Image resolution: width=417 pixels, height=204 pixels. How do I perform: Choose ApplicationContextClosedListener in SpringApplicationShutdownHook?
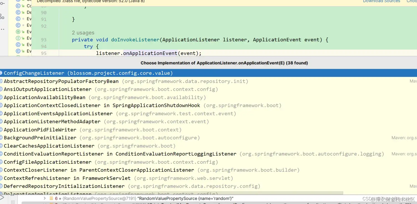(209, 105)
